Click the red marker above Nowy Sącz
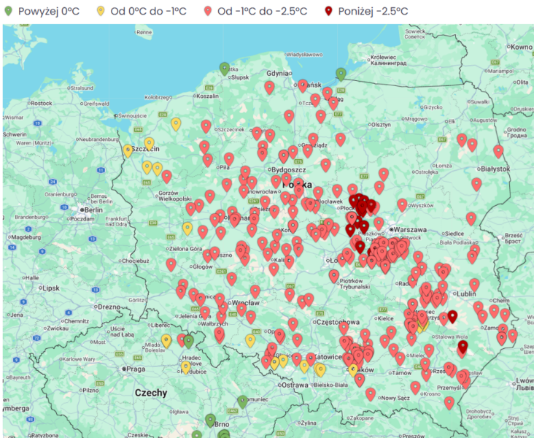 click(x=371, y=394)
